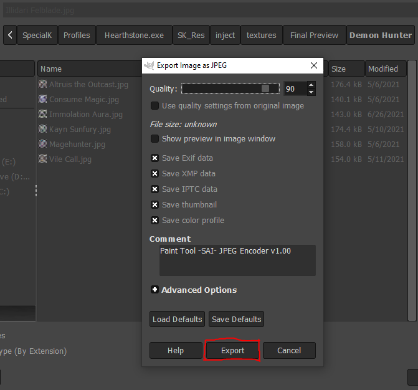Viewport: 418px width, 390px height.
Task: Click the Consume Magic.jpg file icon
Action: pyautogui.click(x=43, y=99)
